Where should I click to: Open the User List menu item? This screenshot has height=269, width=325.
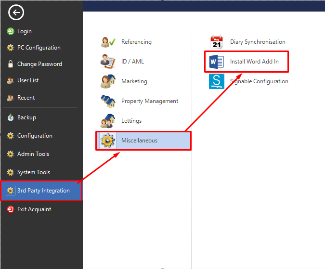[x=28, y=80]
